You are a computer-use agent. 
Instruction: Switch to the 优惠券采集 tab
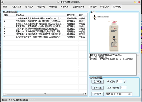[17, 7]
